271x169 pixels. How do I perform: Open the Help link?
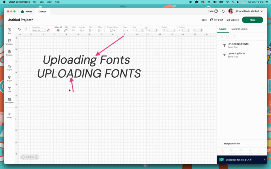click(x=213, y=11)
